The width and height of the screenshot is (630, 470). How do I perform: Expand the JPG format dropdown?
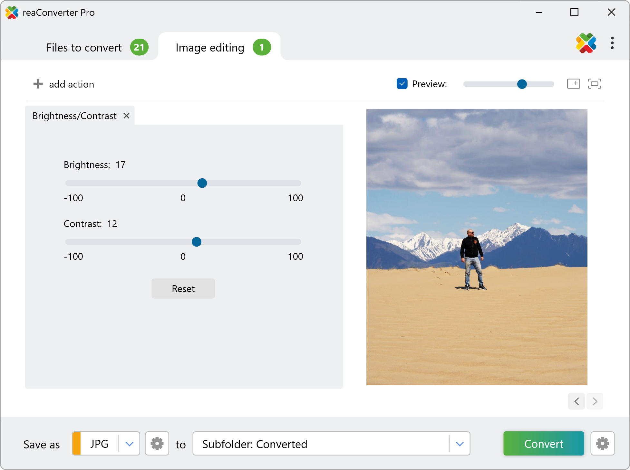130,444
